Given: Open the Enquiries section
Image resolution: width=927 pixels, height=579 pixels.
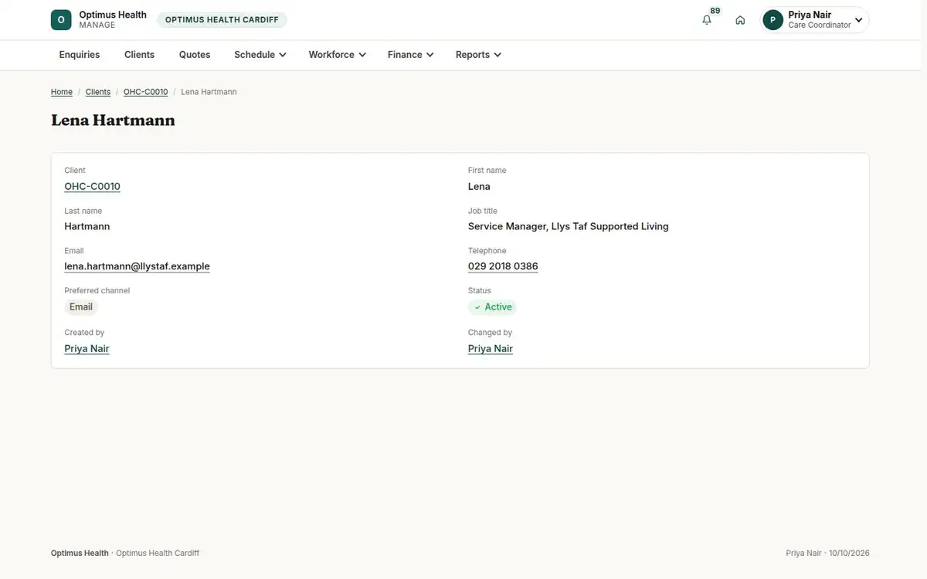Looking at the screenshot, I should click(x=80, y=55).
